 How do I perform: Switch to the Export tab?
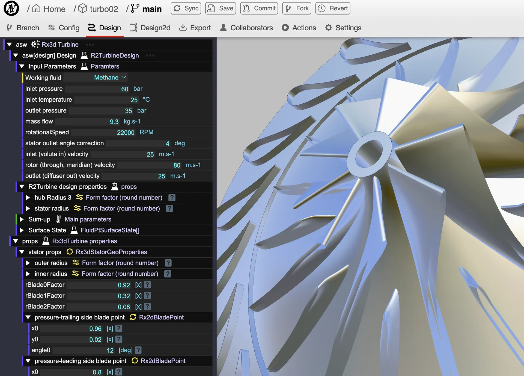coord(195,28)
